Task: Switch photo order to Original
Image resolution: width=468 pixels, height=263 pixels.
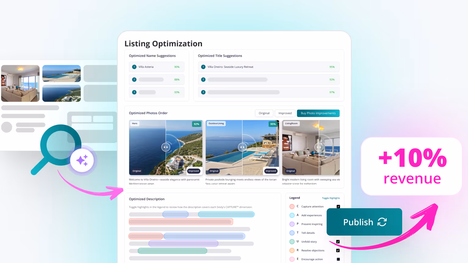Action: pyautogui.click(x=264, y=113)
